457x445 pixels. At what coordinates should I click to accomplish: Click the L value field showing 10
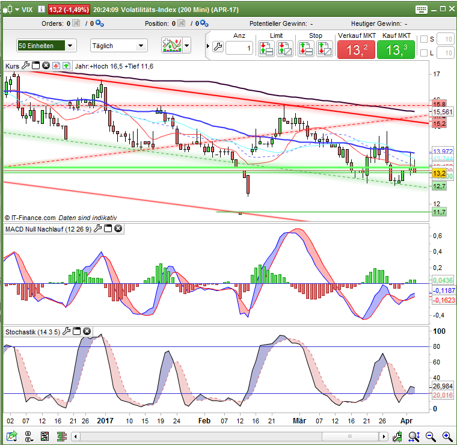(445, 53)
